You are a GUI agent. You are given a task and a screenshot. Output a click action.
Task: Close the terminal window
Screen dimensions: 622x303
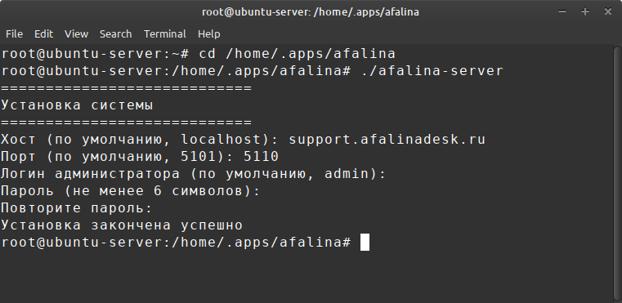[608, 11]
